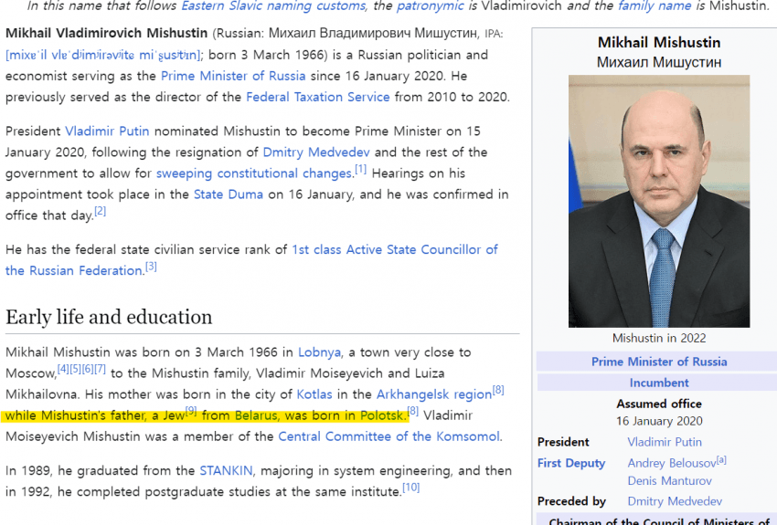Visit the Federal Taxation Service article
This screenshot has height=525, width=777.
click(318, 97)
